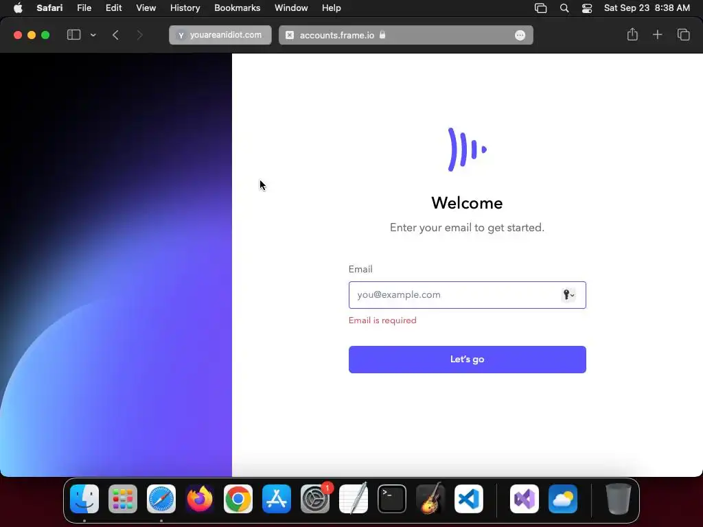The height and width of the screenshot is (527, 703).
Task: Open the Help menu
Action: pos(332,8)
